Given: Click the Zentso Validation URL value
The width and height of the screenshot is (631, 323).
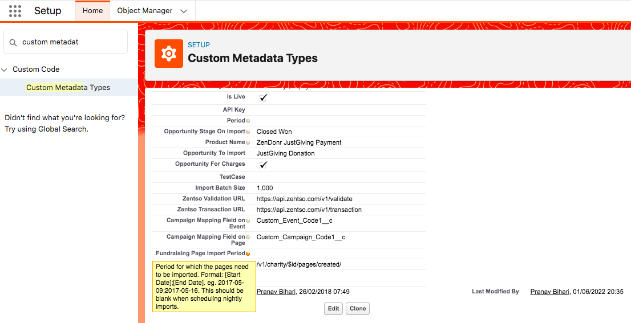Looking at the screenshot, I should (x=305, y=199).
